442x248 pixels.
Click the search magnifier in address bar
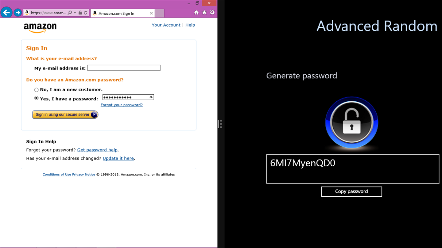click(x=70, y=13)
